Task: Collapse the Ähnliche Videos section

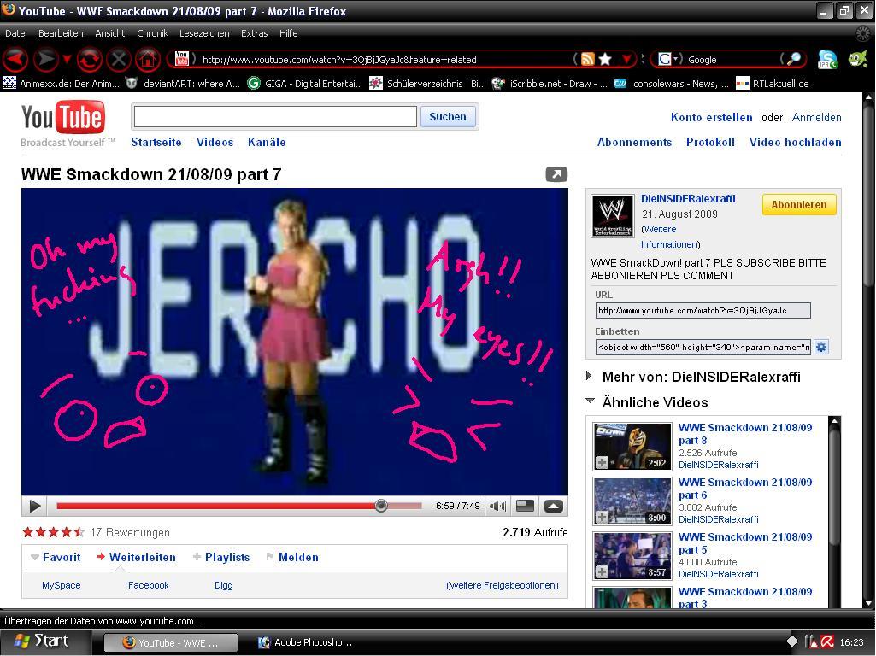Action: [590, 401]
